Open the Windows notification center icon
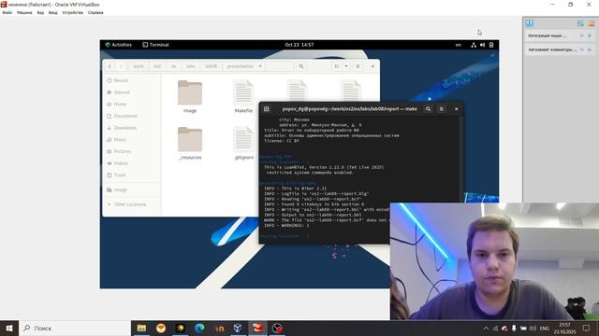The image size is (599, 336). click(587, 328)
